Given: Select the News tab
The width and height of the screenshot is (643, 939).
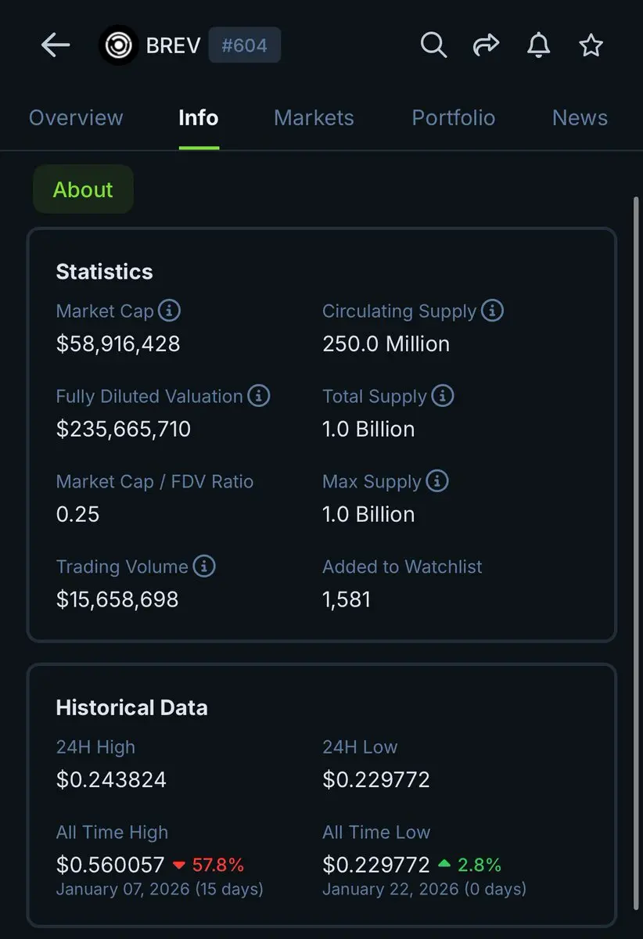Looking at the screenshot, I should 580,118.
